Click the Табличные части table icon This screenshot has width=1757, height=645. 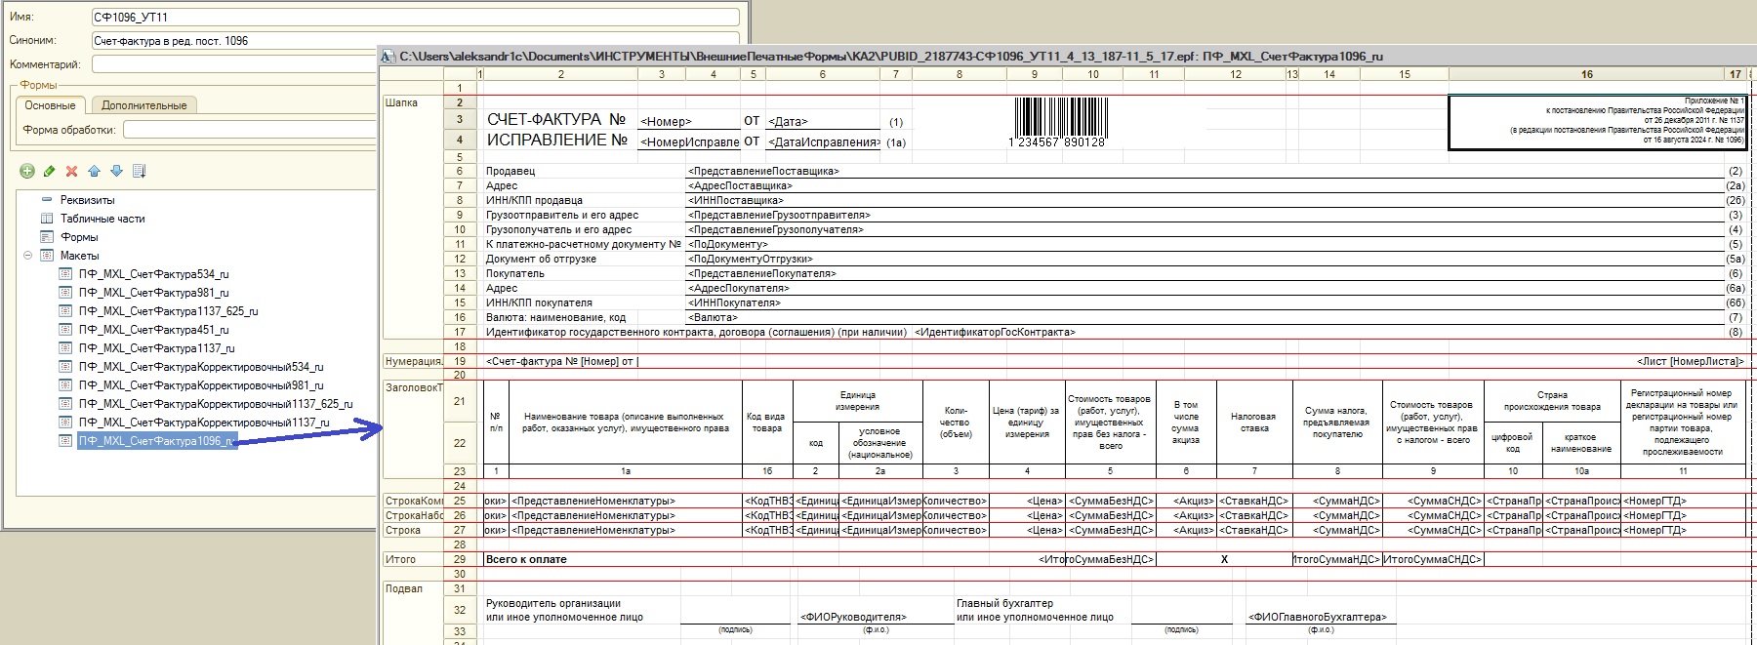[47, 219]
